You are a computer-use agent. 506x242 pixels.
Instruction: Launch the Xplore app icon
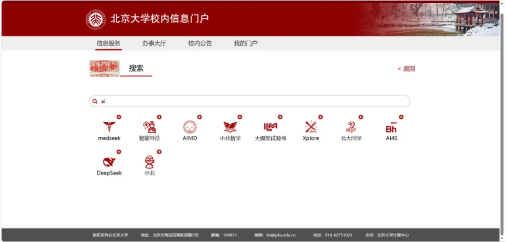tap(311, 127)
